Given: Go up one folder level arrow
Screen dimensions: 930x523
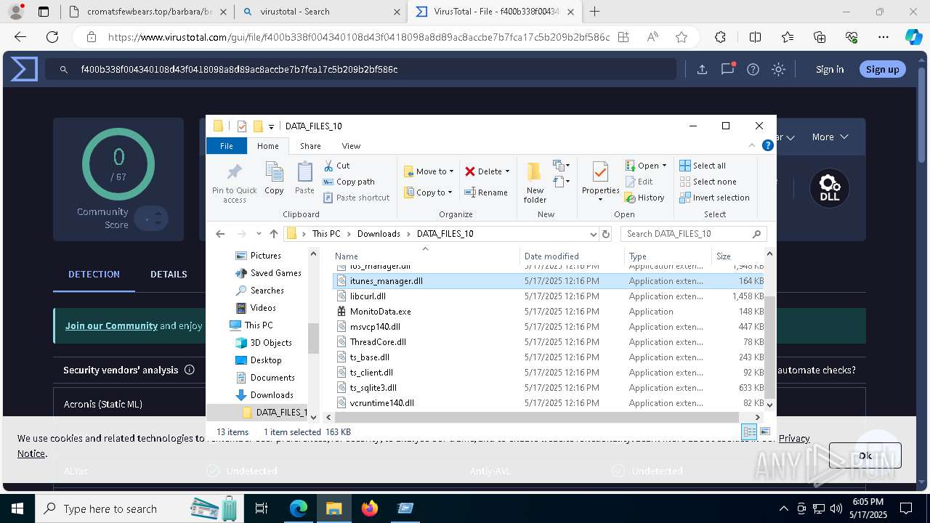Looking at the screenshot, I should pos(273,234).
